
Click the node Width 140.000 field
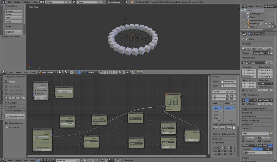point(224,92)
